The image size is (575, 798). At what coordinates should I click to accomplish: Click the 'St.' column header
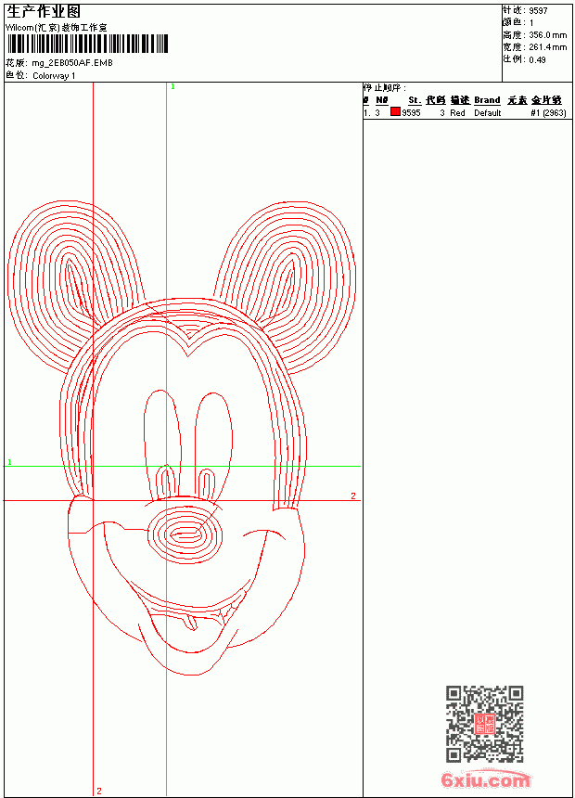(x=415, y=100)
